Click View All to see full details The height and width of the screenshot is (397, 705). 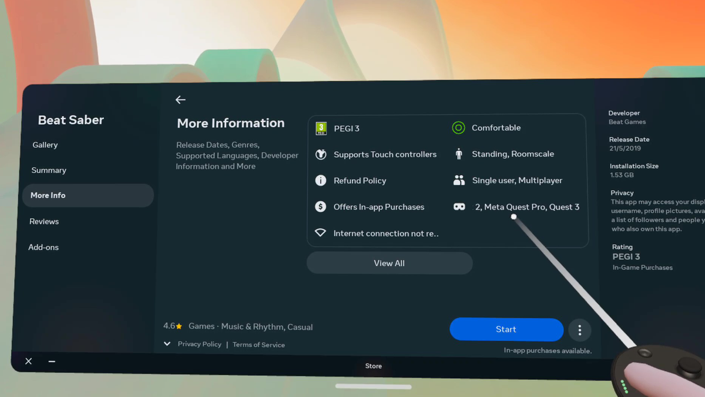(x=389, y=263)
